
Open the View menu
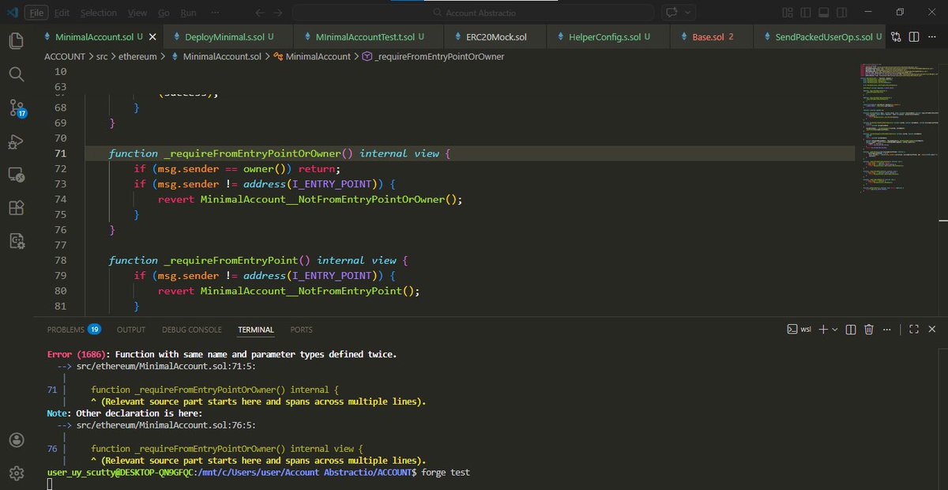coord(137,13)
